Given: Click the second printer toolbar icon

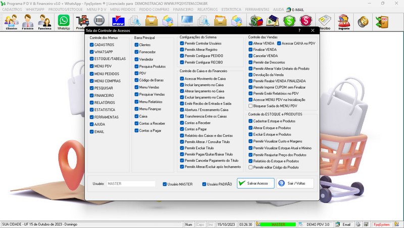Looking at the screenshot, I should (x=236, y=21).
